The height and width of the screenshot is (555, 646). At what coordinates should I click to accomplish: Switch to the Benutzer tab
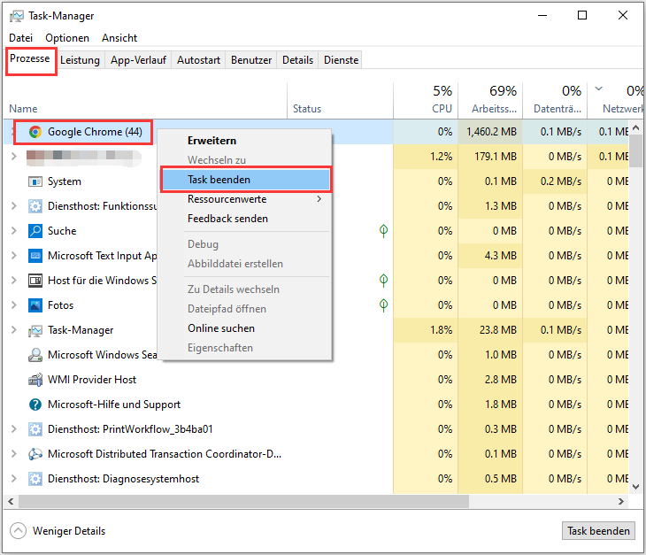tap(251, 60)
